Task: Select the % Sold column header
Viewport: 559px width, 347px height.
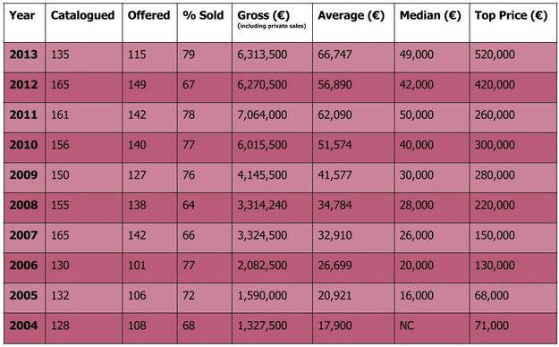Action: click(203, 15)
